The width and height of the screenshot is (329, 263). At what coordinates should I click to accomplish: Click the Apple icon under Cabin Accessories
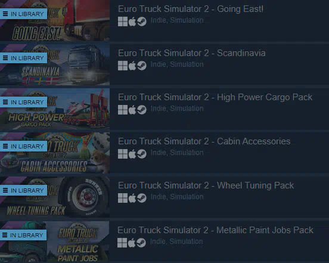point(132,154)
